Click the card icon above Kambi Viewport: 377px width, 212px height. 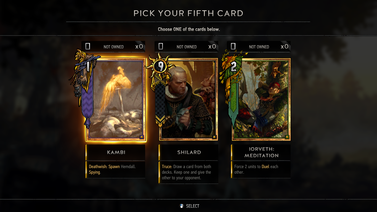click(x=88, y=46)
